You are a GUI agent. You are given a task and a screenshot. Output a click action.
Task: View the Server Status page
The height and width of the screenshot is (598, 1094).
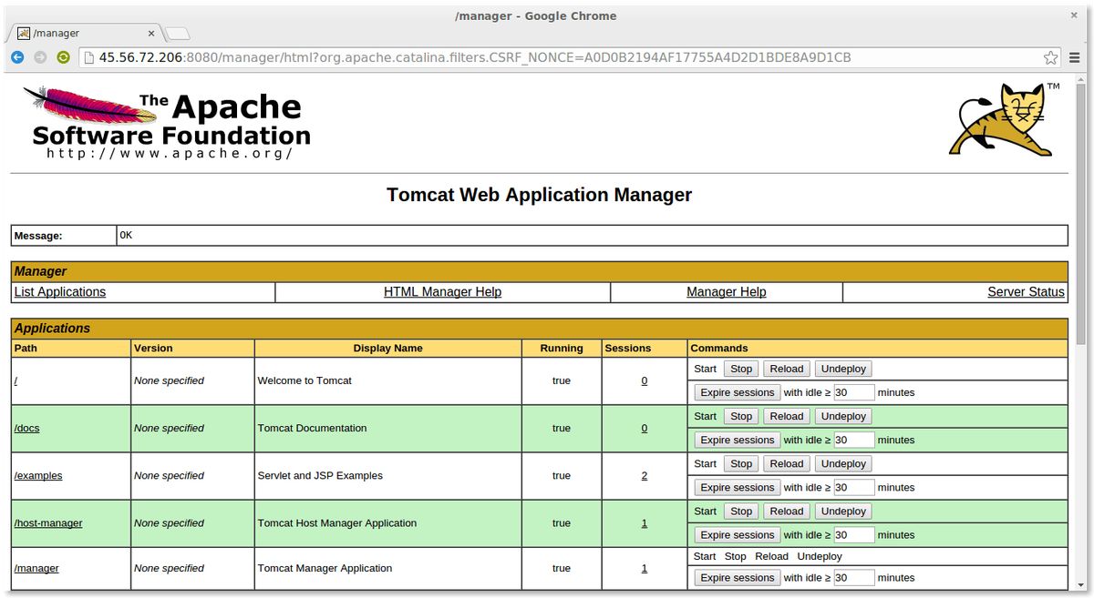click(1027, 291)
